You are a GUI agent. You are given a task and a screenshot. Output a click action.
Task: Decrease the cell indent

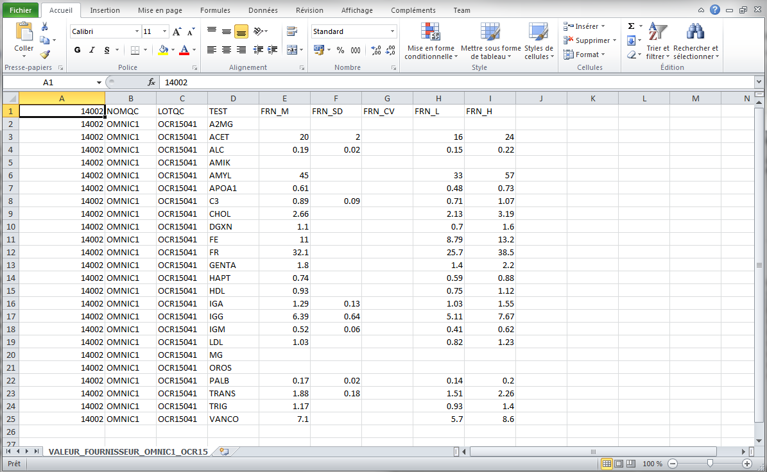(x=258, y=49)
